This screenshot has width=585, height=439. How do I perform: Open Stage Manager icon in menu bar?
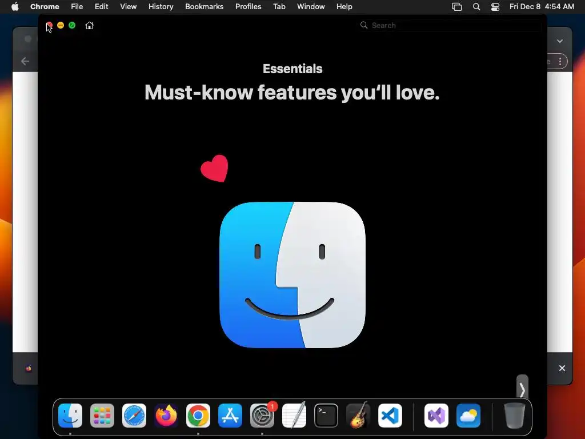pos(456,7)
